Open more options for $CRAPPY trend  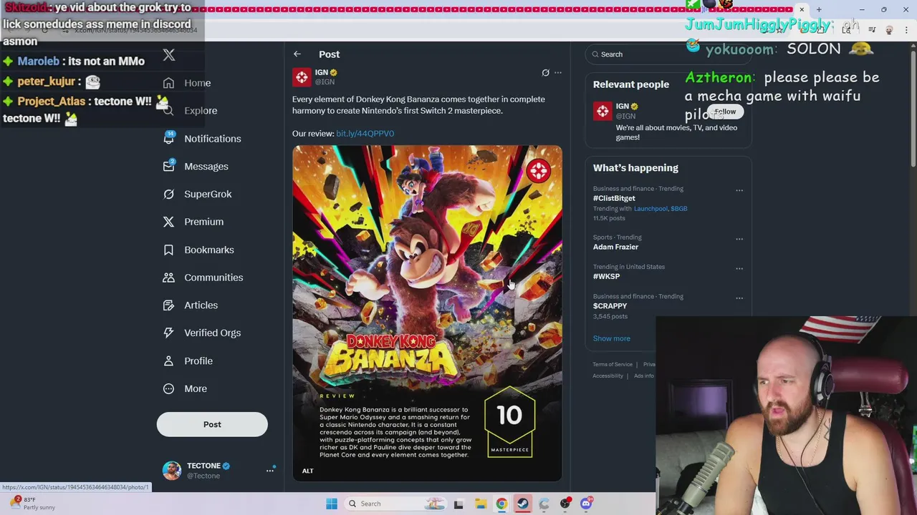pyautogui.click(x=739, y=298)
